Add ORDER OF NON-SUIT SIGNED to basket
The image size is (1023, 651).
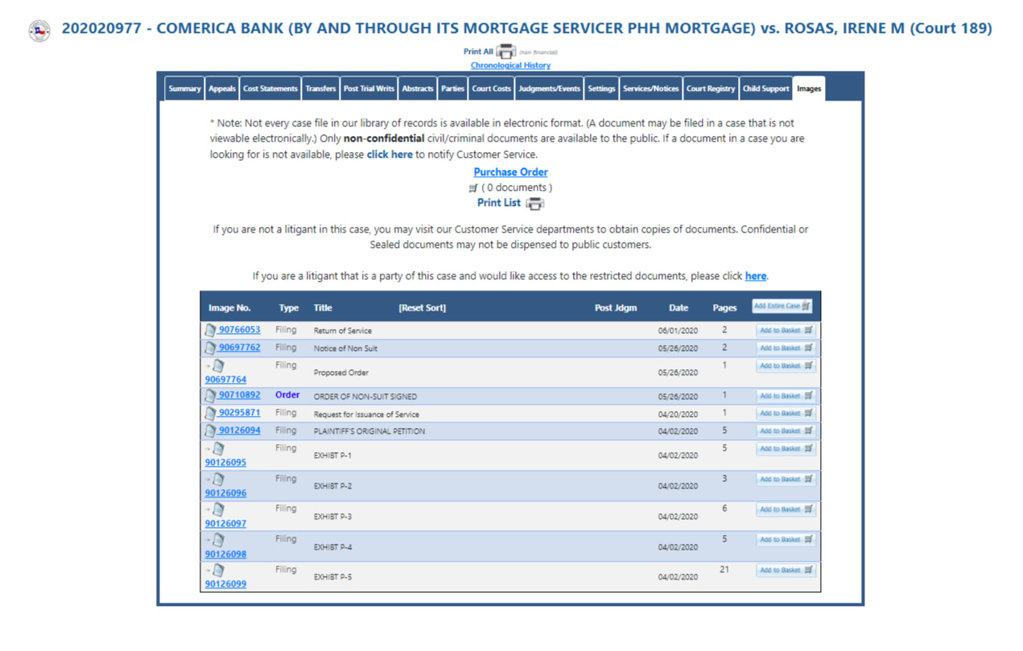point(786,396)
